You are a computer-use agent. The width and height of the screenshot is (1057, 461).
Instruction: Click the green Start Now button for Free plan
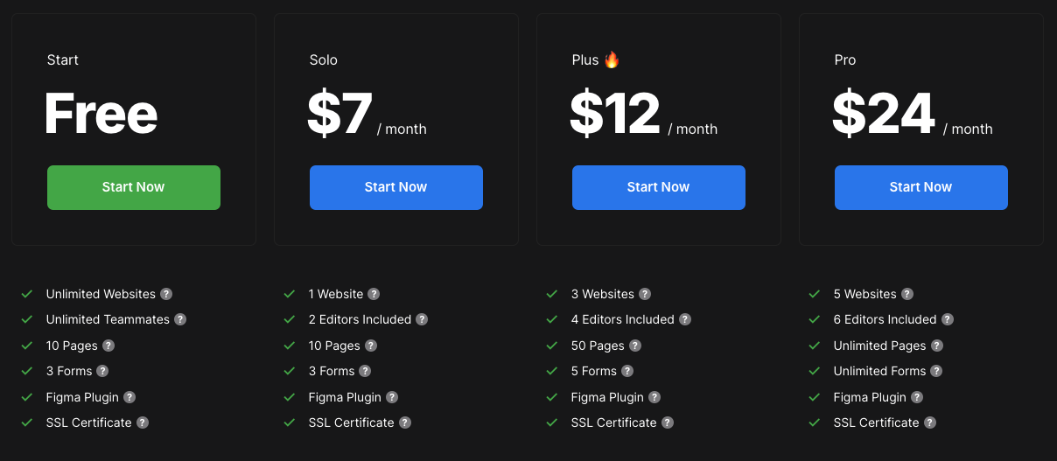pos(134,187)
